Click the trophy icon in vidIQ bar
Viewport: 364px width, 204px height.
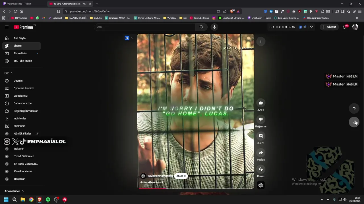click(311, 27)
